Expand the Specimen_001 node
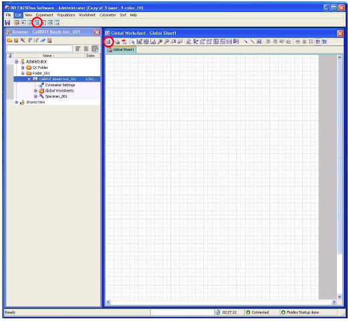This screenshot has width=349, height=321. click(x=35, y=96)
